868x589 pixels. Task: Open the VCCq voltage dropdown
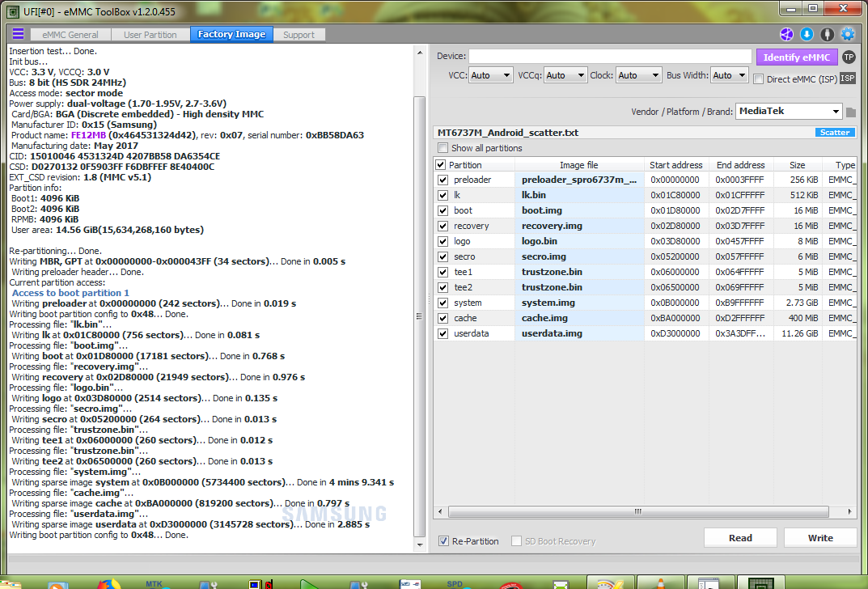click(565, 74)
